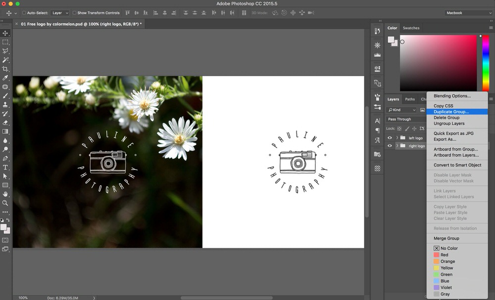Open the Pass Through blend mode dropdown
This screenshot has height=300, width=495.
pyautogui.click(x=406, y=119)
